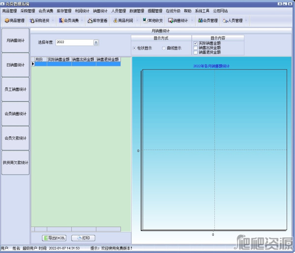Click the 销售退货金额 column header
Image resolution: width=295 pixels, height=253 pixels.
[x=108, y=59]
